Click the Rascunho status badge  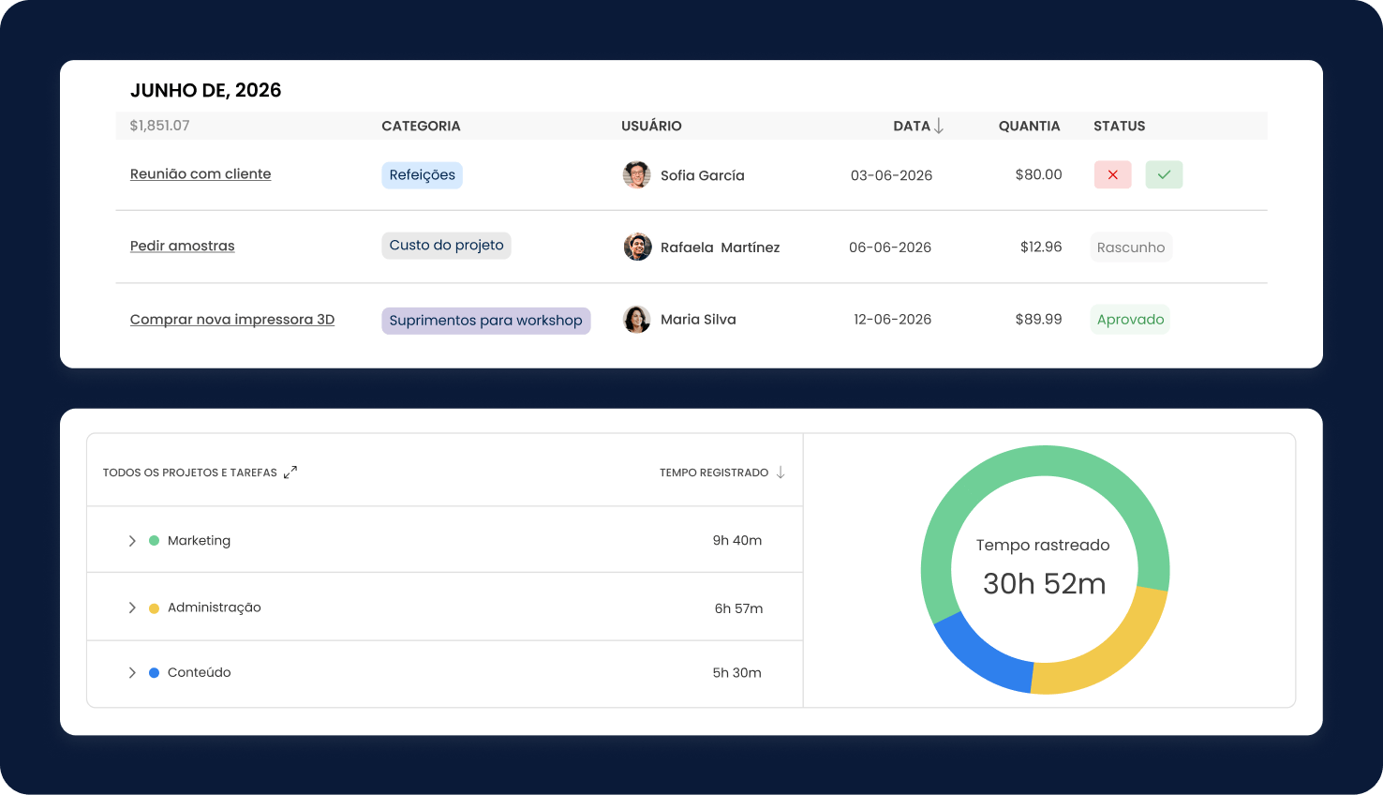coord(1131,247)
